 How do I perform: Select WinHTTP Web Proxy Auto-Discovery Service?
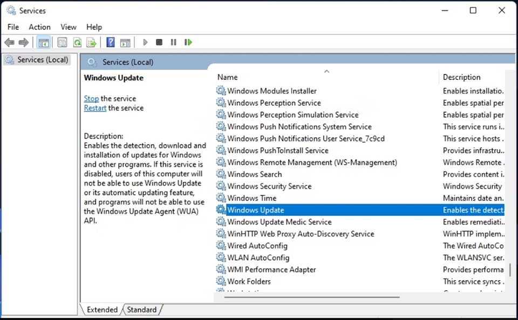click(301, 234)
